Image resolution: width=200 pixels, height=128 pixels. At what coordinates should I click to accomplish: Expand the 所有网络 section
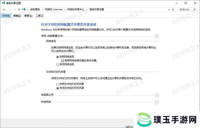pyautogui.click(x=157, y=102)
